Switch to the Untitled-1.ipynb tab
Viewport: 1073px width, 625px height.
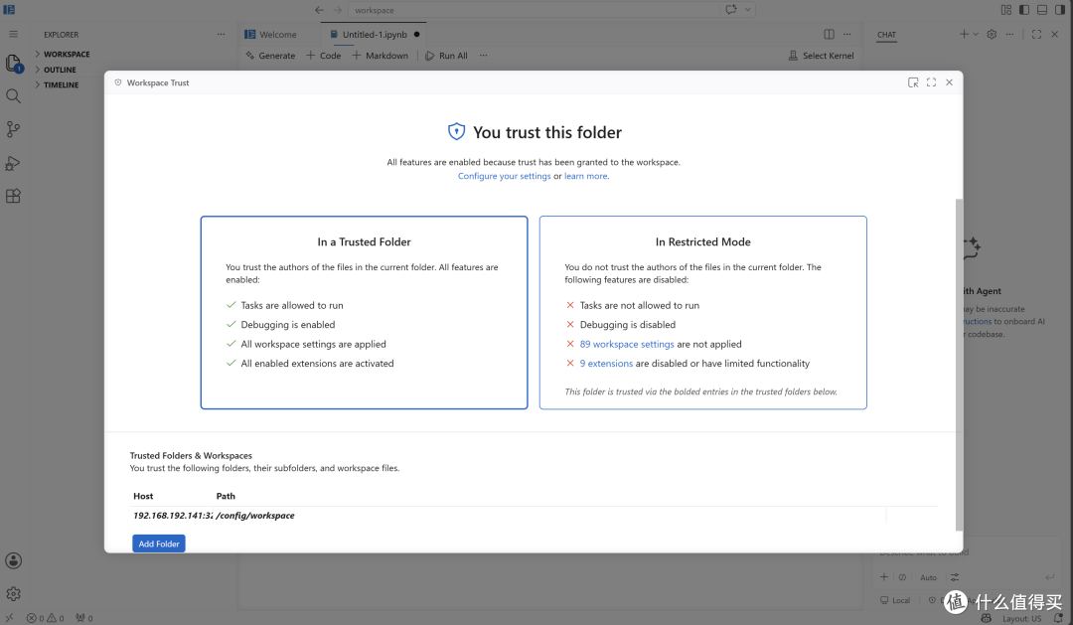click(375, 34)
